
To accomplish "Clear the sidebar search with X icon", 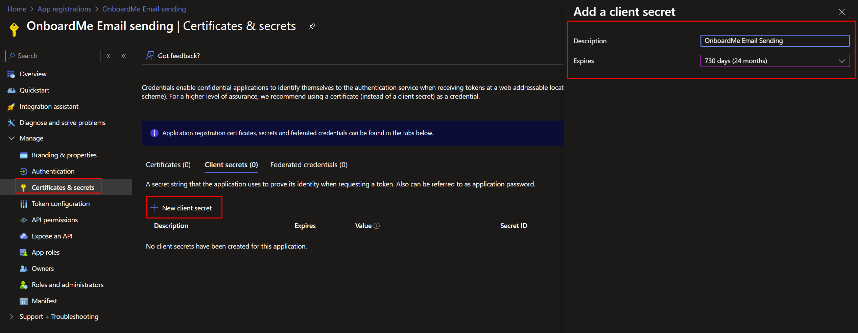I will point(109,56).
